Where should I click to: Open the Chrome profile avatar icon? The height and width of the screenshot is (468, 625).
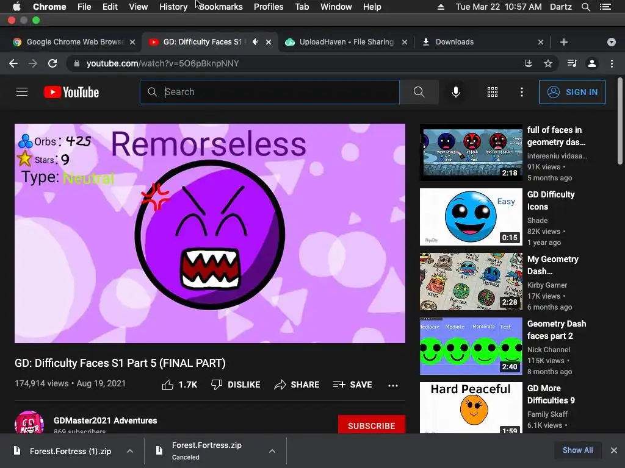coord(592,63)
